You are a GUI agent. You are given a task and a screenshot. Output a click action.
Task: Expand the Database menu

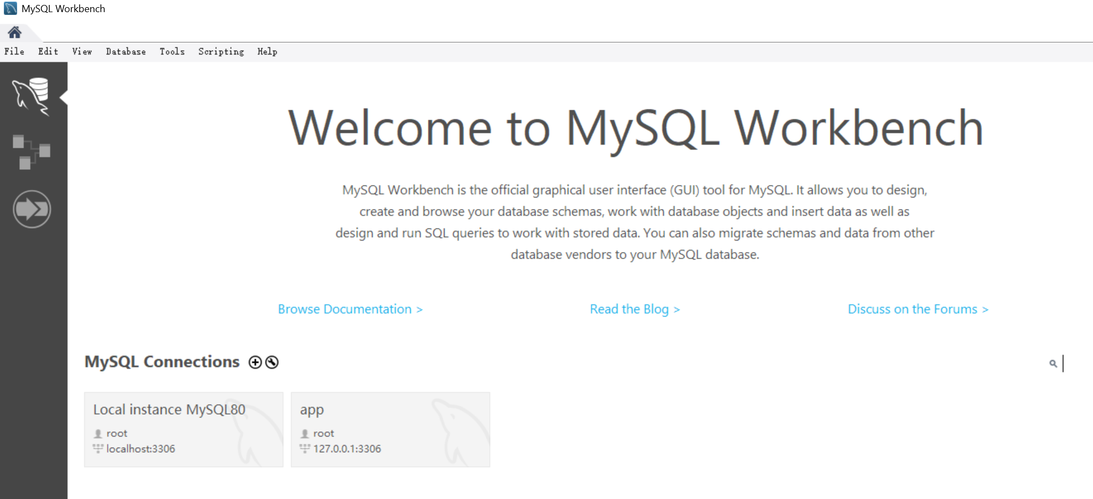point(126,51)
